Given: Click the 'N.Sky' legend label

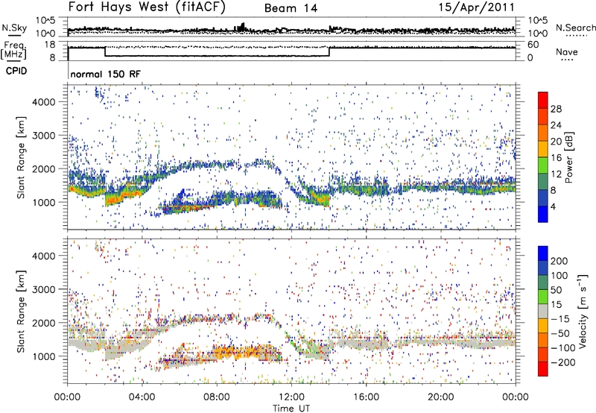Looking at the screenshot, I should click(x=14, y=28).
